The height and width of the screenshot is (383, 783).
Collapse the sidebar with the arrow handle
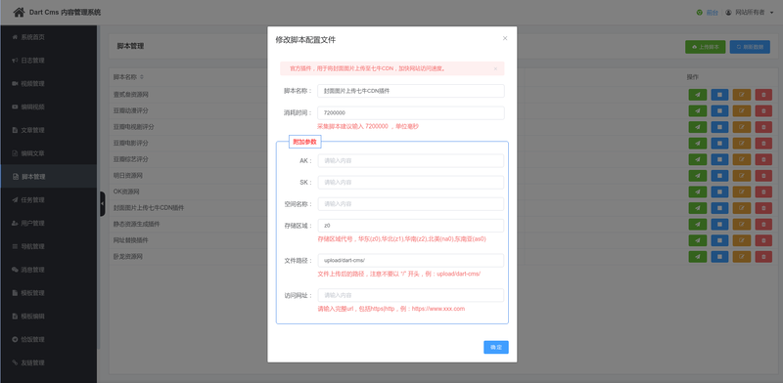(103, 203)
